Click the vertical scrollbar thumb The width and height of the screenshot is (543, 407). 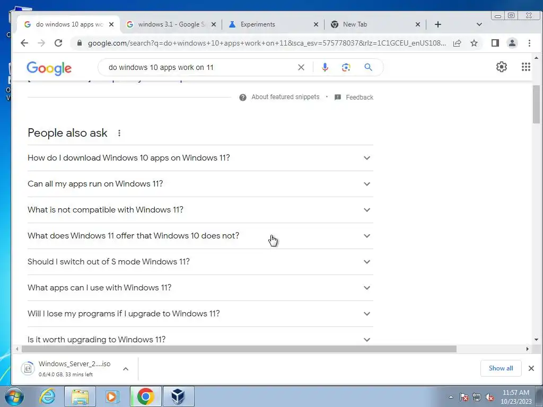pos(536,104)
